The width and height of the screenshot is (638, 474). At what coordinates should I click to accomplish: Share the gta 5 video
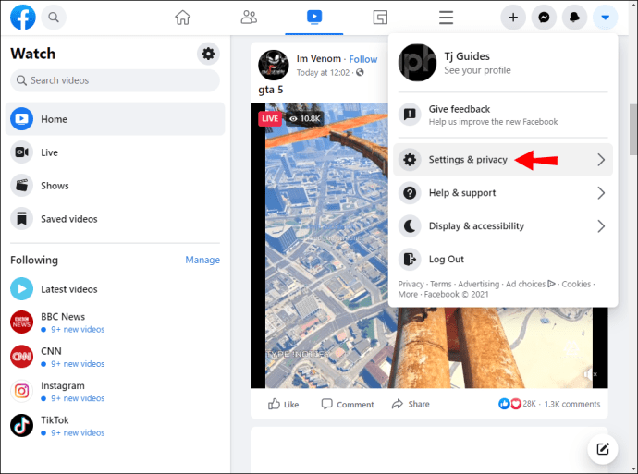411,404
